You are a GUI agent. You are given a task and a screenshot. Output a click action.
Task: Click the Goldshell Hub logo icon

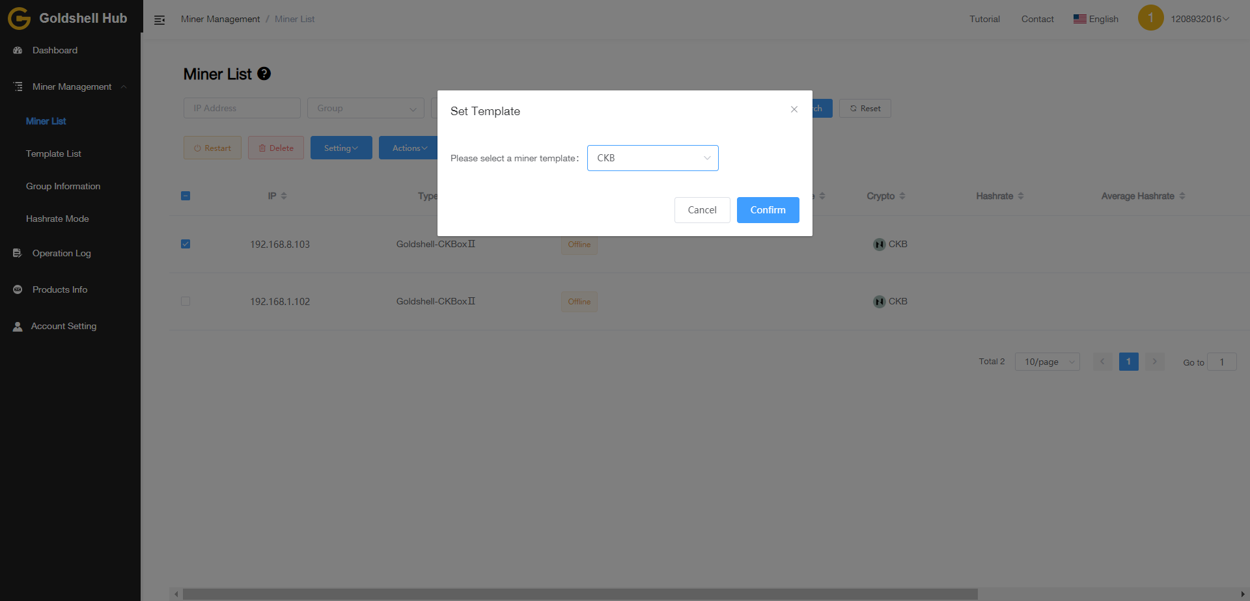pos(19,19)
